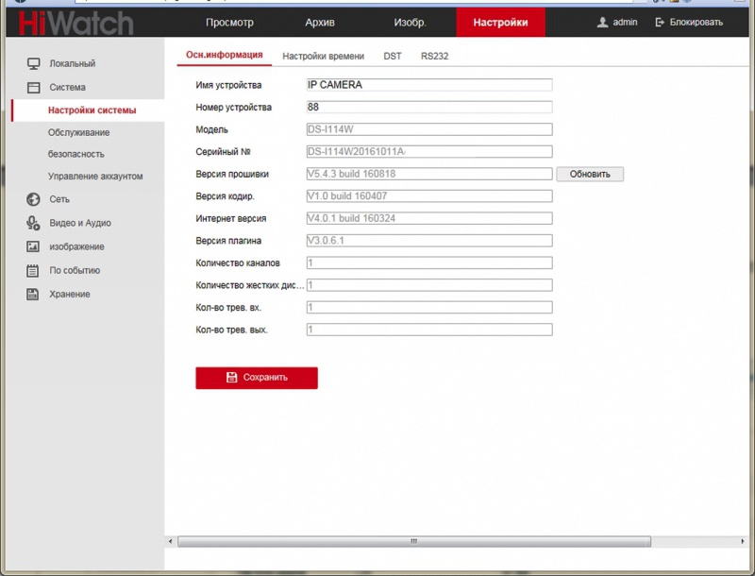Click the Номер устройства input field
The height and width of the screenshot is (576, 755).
point(429,107)
